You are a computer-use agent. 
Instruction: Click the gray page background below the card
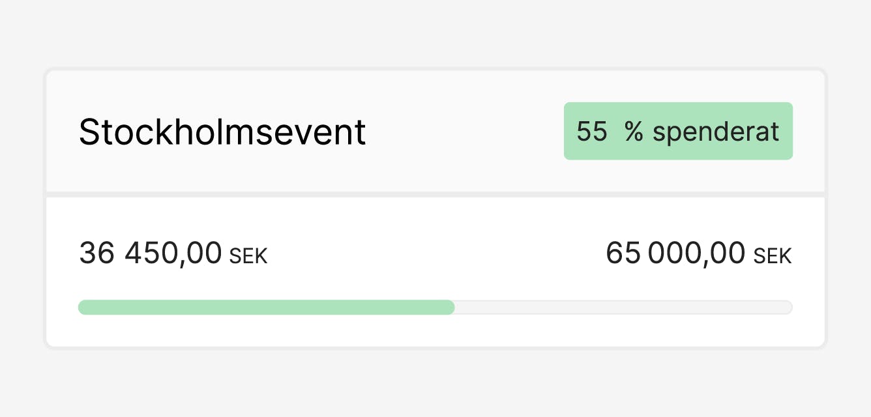click(x=436, y=384)
